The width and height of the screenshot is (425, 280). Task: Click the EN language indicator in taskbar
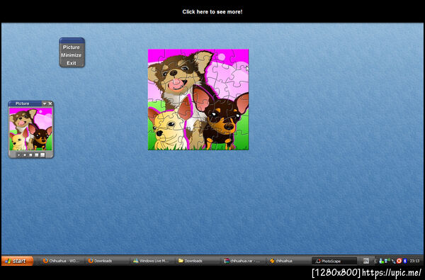tap(366, 261)
